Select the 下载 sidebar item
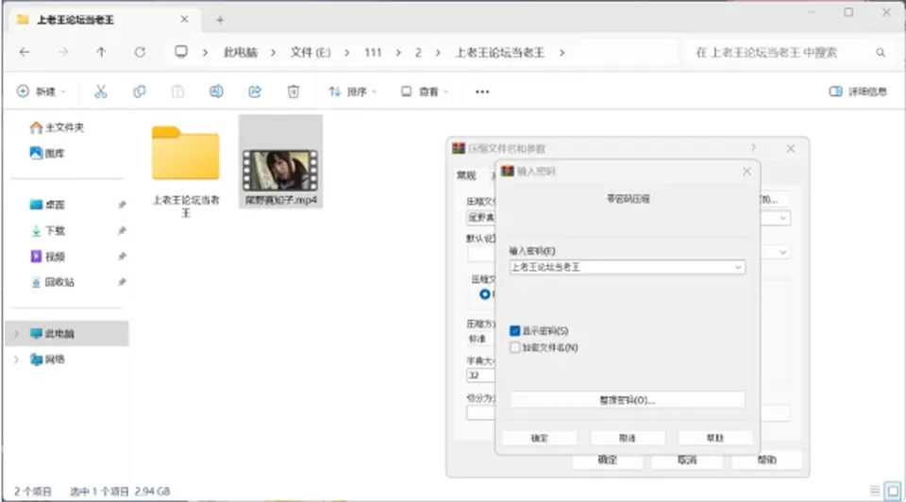This screenshot has width=906, height=502. 55,230
